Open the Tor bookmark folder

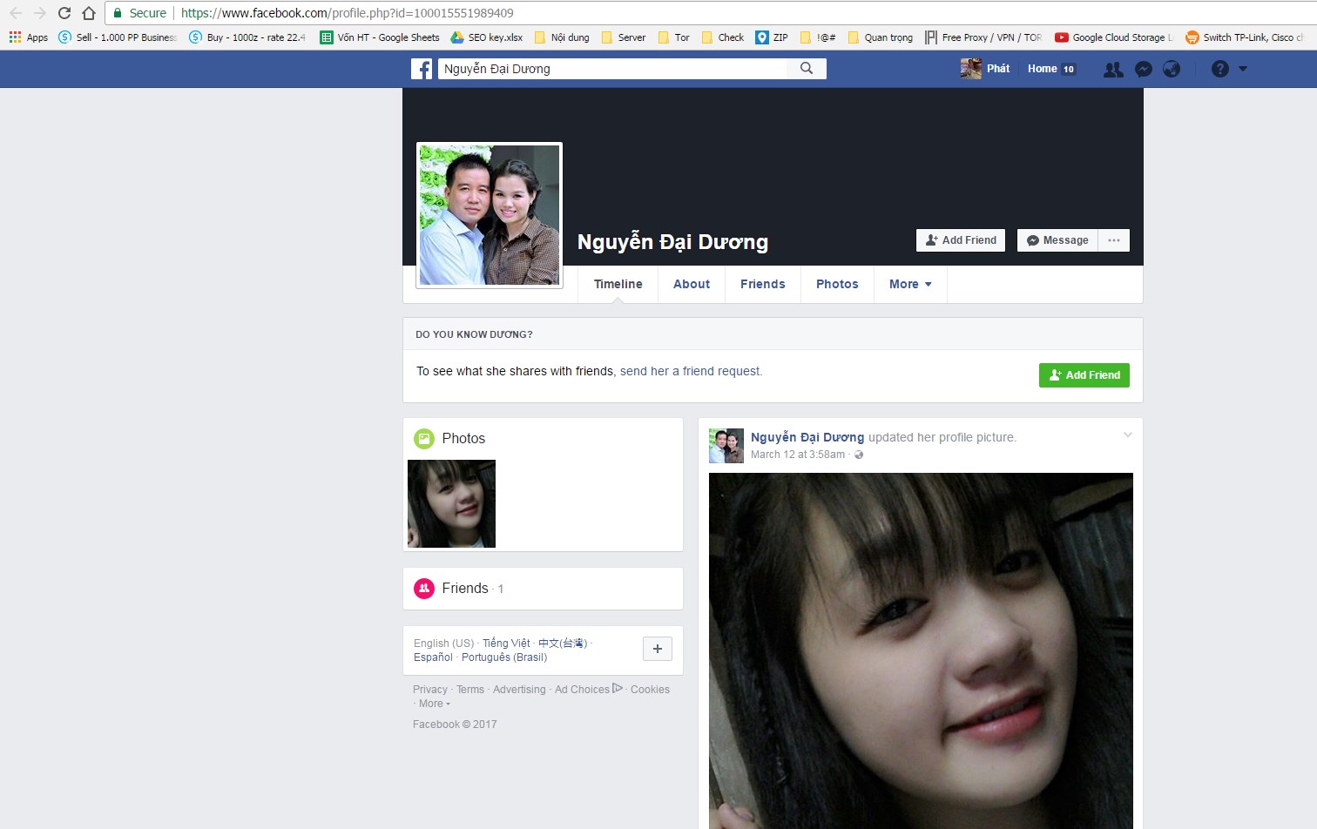tap(674, 37)
